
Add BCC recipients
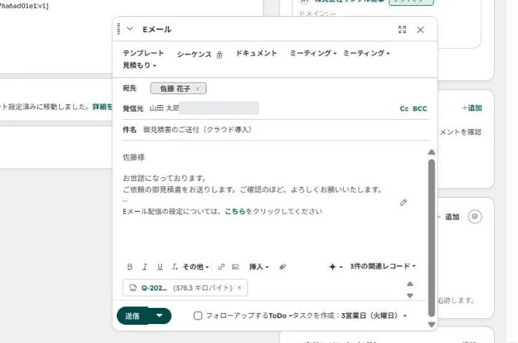(x=420, y=109)
